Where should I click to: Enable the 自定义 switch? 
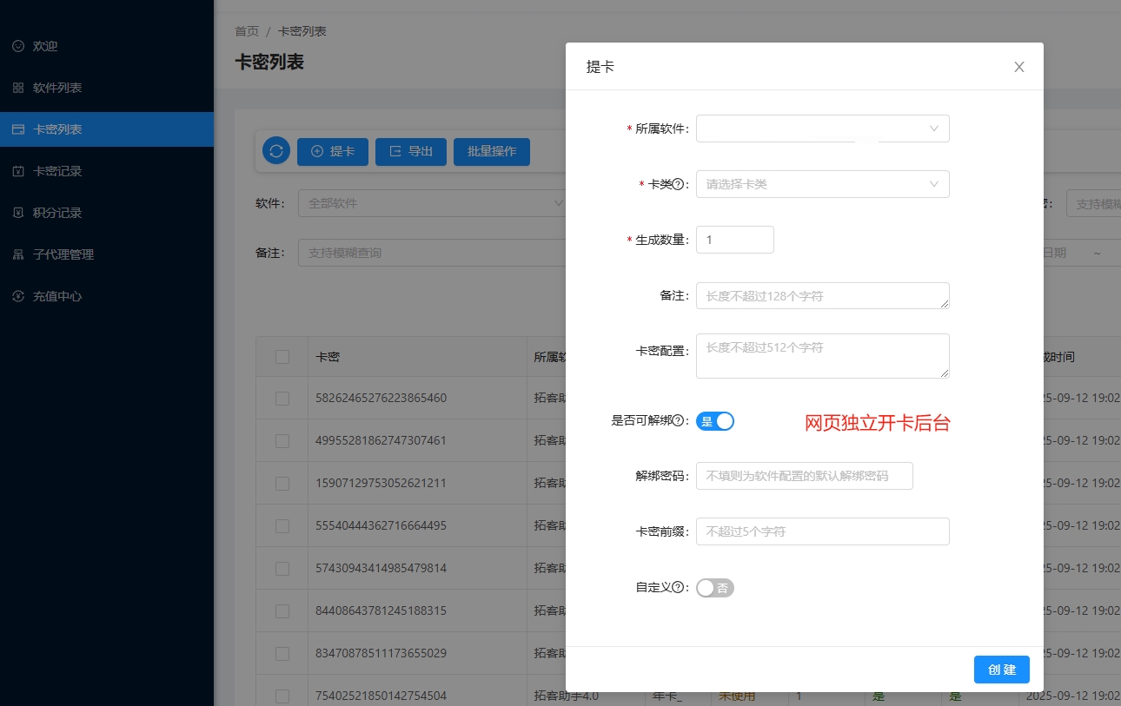(x=715, y=588)
